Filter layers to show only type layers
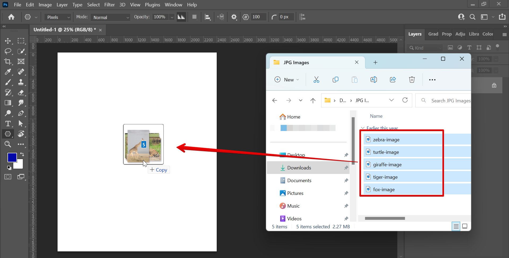 (x=469, y=47)
